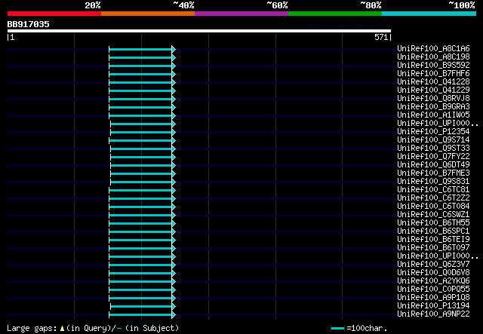Click the UniRef100_B9GRA3 label

pyautogui.click(x=433, y=107)
